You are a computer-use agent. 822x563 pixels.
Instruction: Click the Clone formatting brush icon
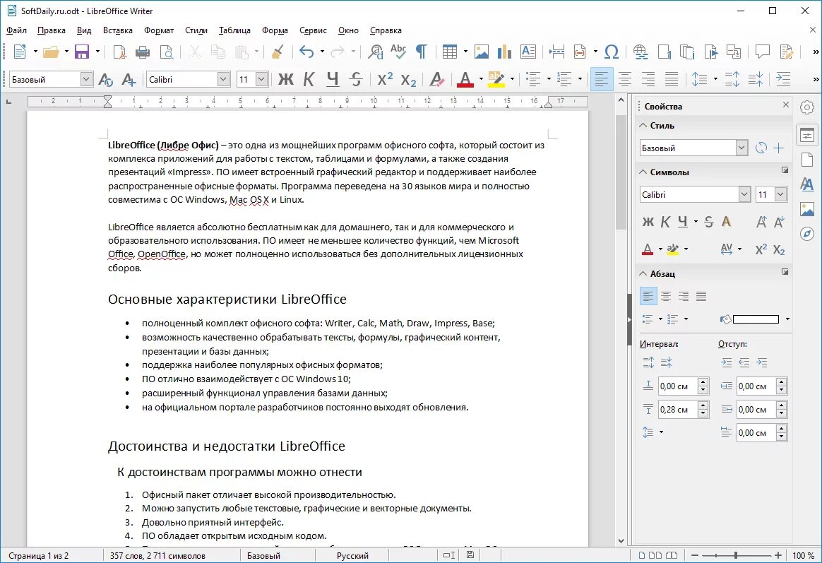[x=278, y=52]
